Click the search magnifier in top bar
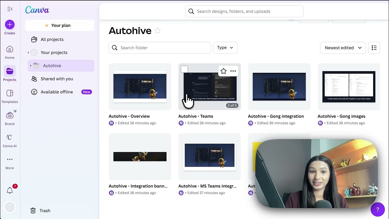Viewport: 389px width, 219px height. tap(191, 11)
